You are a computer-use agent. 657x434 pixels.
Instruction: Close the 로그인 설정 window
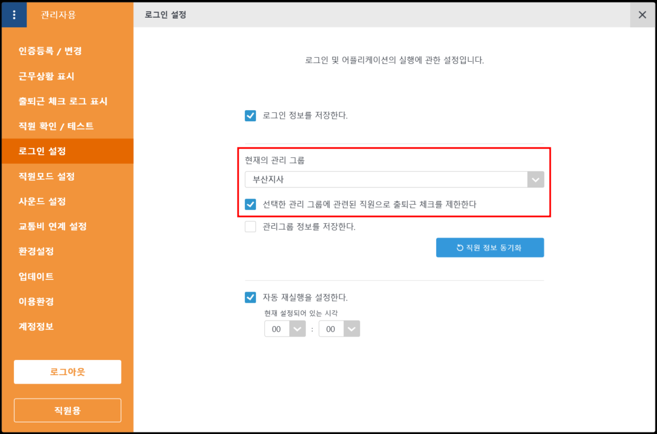pyautogui.click(x=642, y=15)
